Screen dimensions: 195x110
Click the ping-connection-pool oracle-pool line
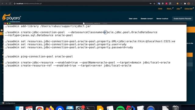(x=39, y=56)
